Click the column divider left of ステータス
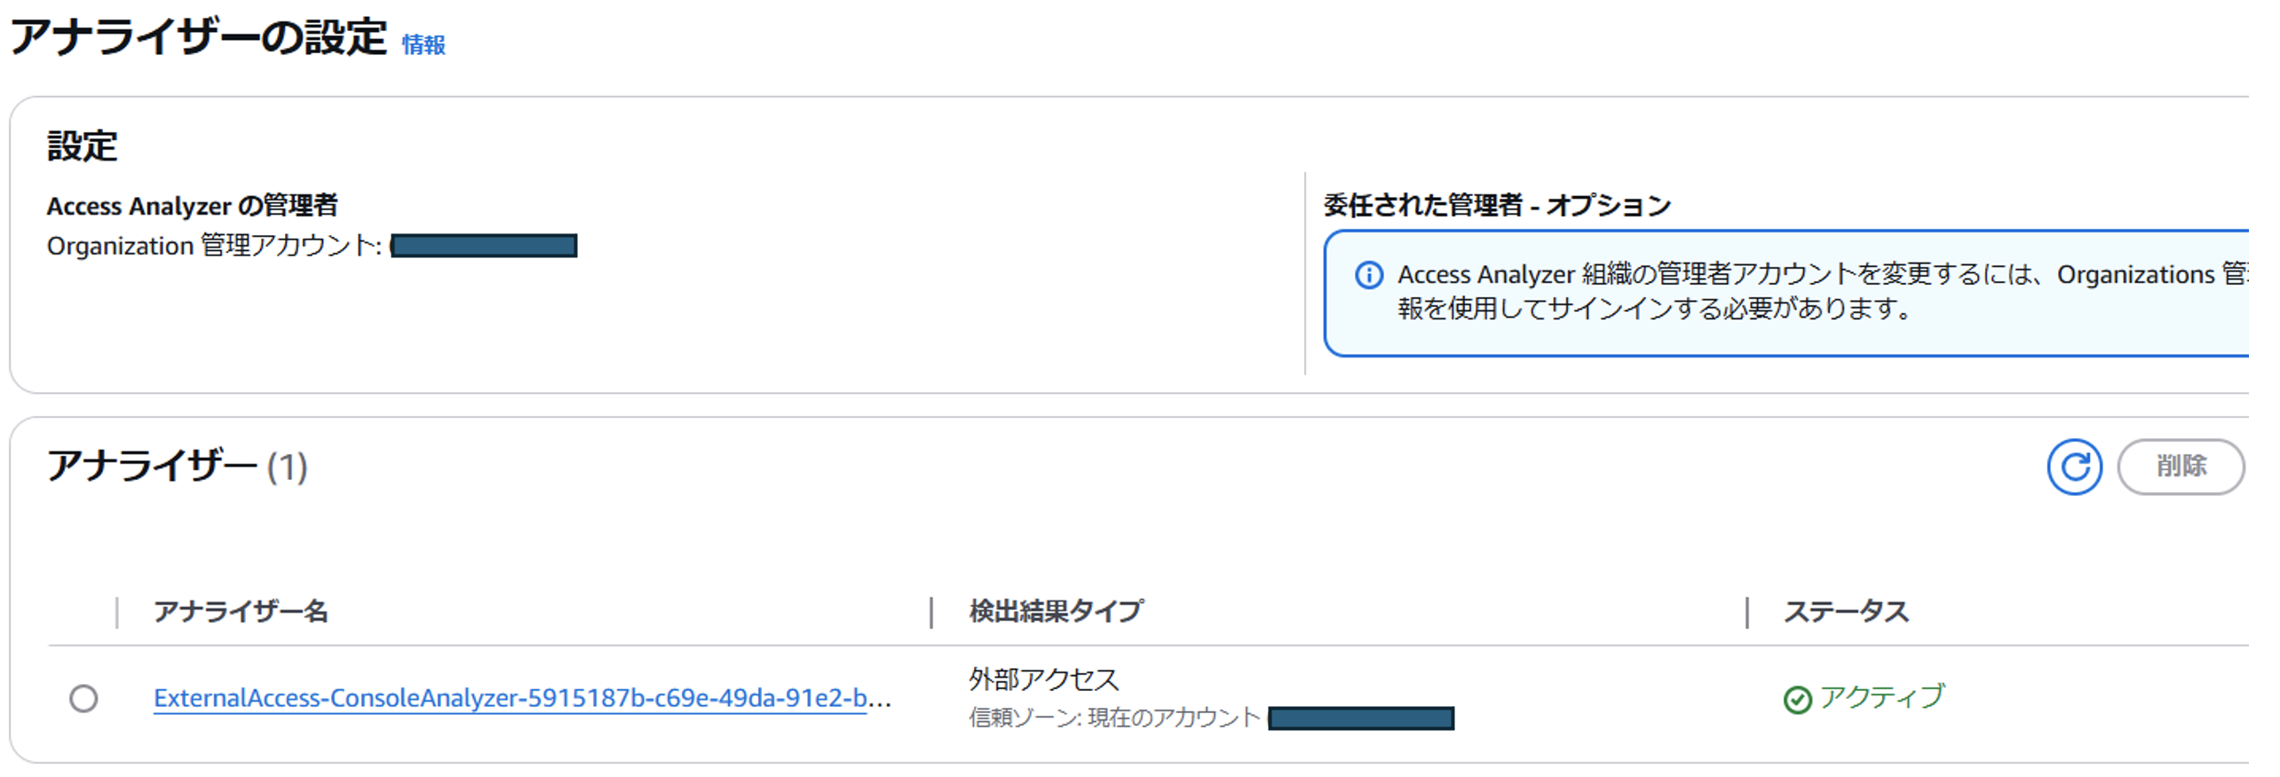The width and height of the screenshot is (2280, 777). click(x=1746, y=612)
